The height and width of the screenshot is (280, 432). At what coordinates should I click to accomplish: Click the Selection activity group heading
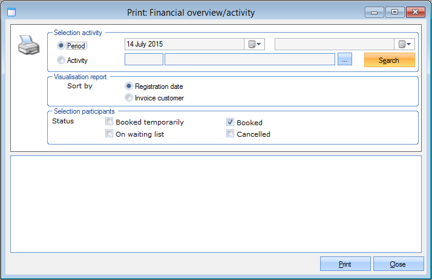pyautogui.click(x=78, y=33)
